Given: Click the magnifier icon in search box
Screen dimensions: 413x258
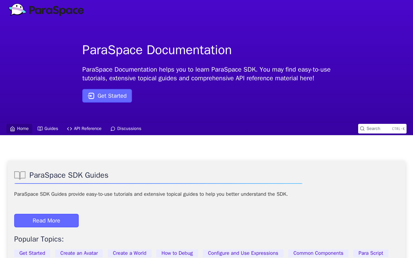Looking at the screenshot, I should (x=362, y=129).
